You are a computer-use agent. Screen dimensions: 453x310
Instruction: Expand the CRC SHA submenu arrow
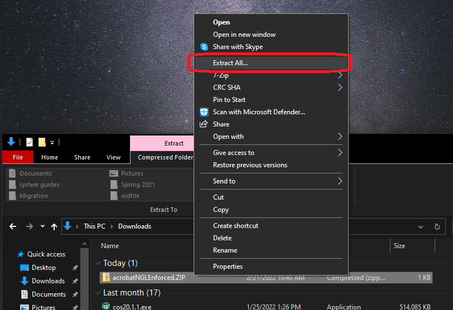click(x=340, y=88)
